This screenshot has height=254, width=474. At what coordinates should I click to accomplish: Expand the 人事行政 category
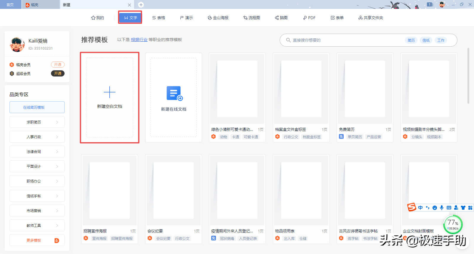tap(37, 137)
